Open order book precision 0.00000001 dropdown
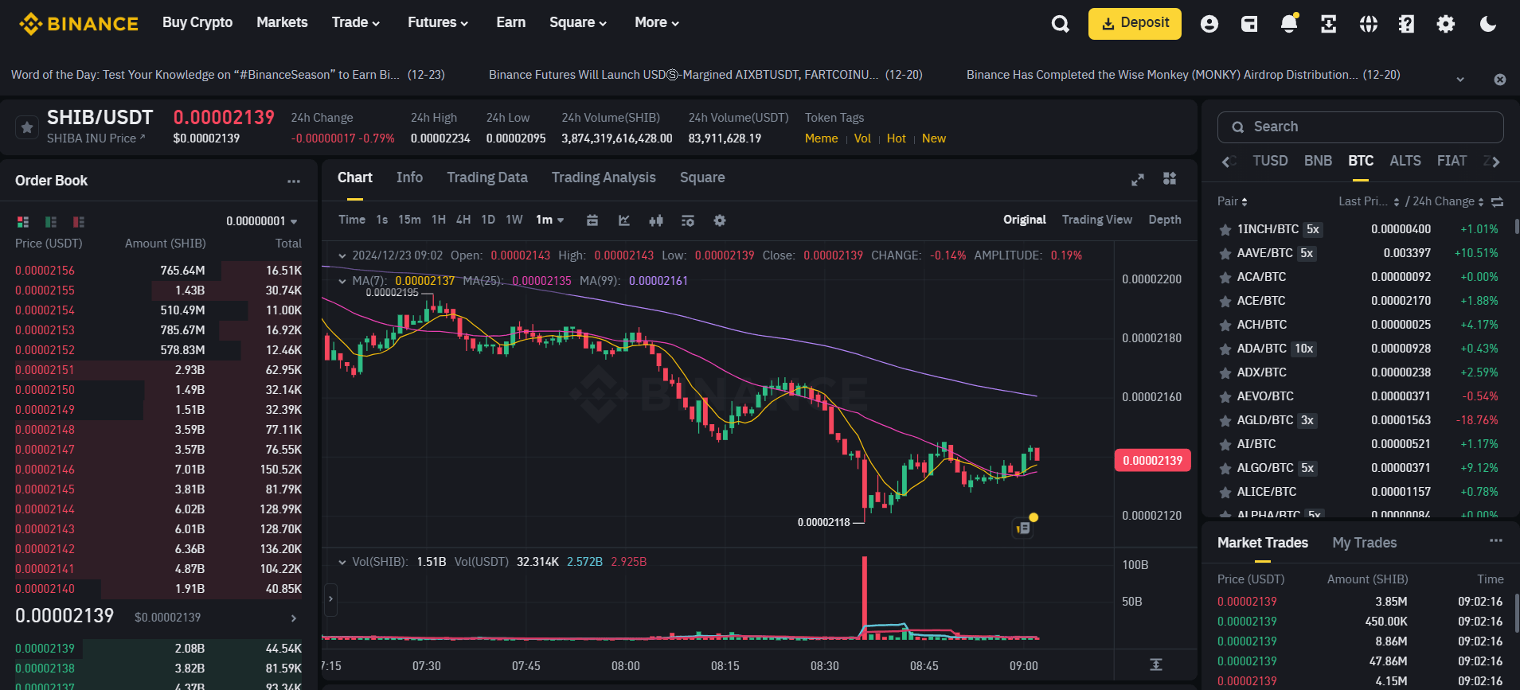Viewport: 1520px width, 690px height. [262, 221]
